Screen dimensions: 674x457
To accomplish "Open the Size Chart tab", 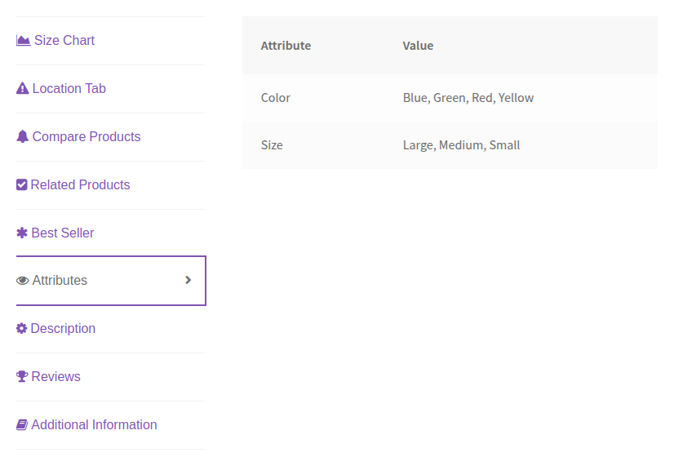I will [x=64, y=41].
